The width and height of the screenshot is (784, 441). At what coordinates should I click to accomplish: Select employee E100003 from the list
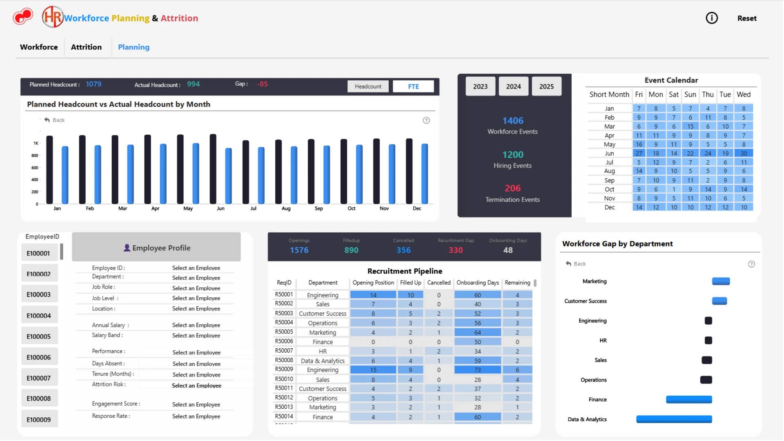[39, 294]
